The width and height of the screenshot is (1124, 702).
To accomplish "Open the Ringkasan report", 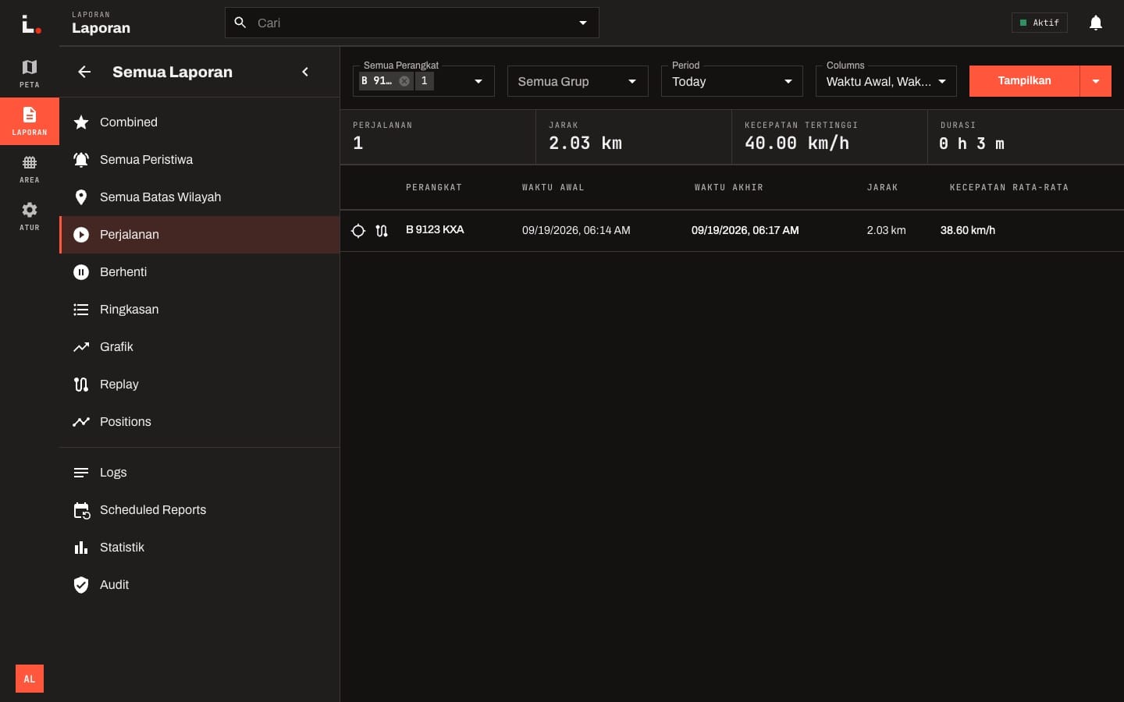I will (x=200, y=310).
